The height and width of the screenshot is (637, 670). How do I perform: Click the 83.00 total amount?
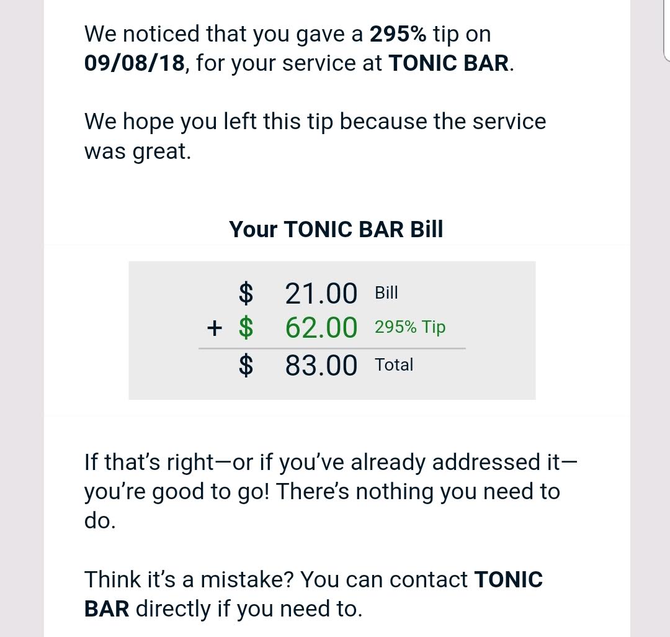(321, 365)
